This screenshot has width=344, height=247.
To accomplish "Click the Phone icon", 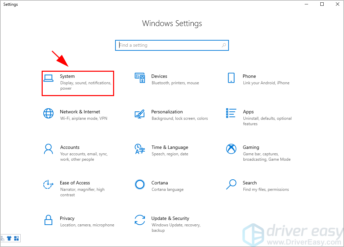I will 231,78.
